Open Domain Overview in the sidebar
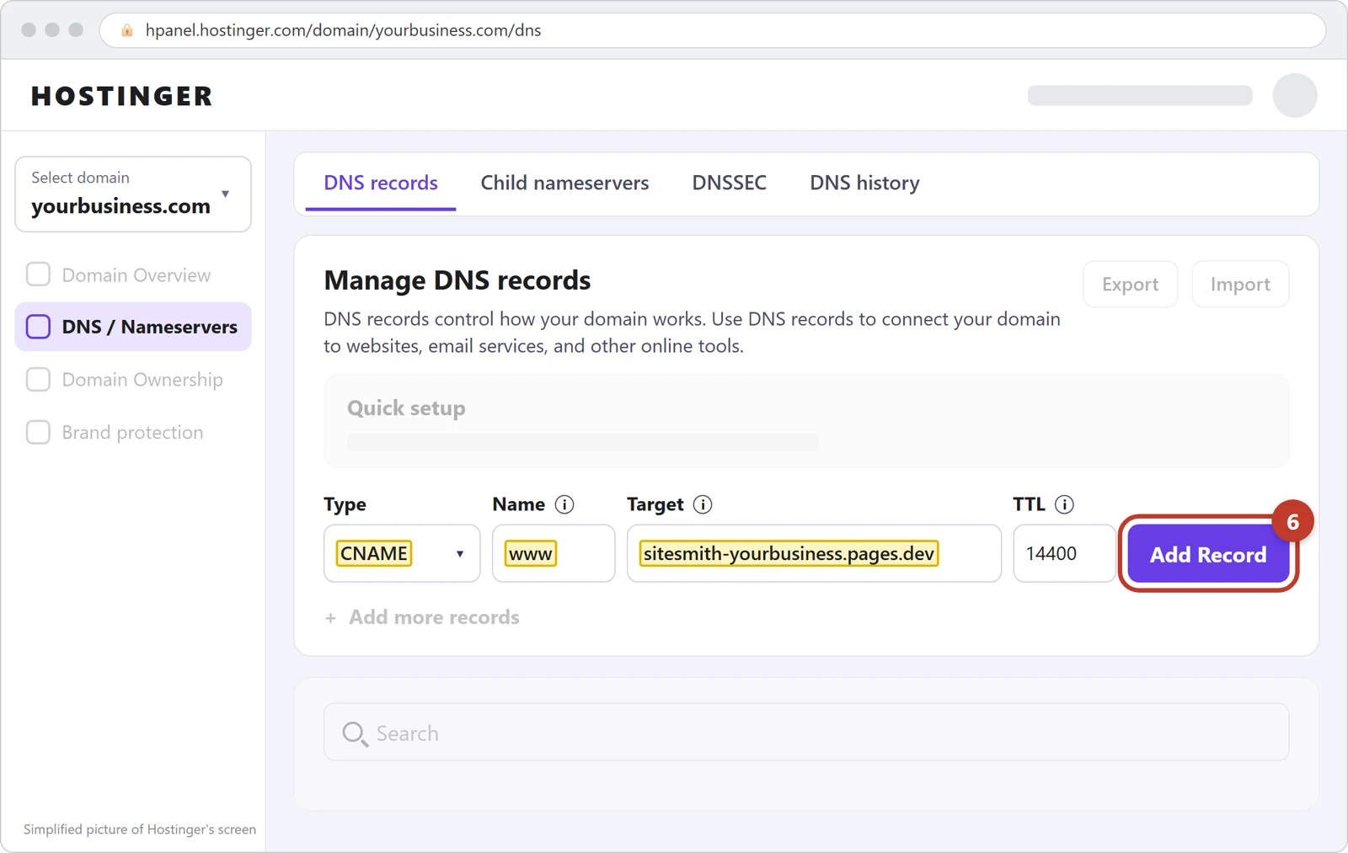 [x=136, y=275]
